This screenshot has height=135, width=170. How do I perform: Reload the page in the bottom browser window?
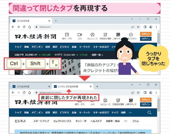tap(24, 92)
